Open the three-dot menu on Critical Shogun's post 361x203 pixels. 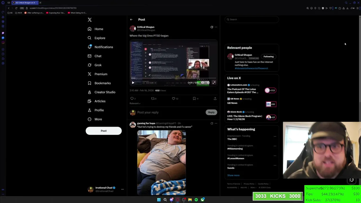click(216, 27)
